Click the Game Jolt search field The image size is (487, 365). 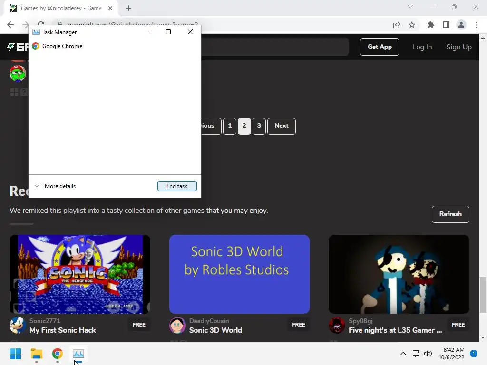pyautogui.click(x=275, y=47)
